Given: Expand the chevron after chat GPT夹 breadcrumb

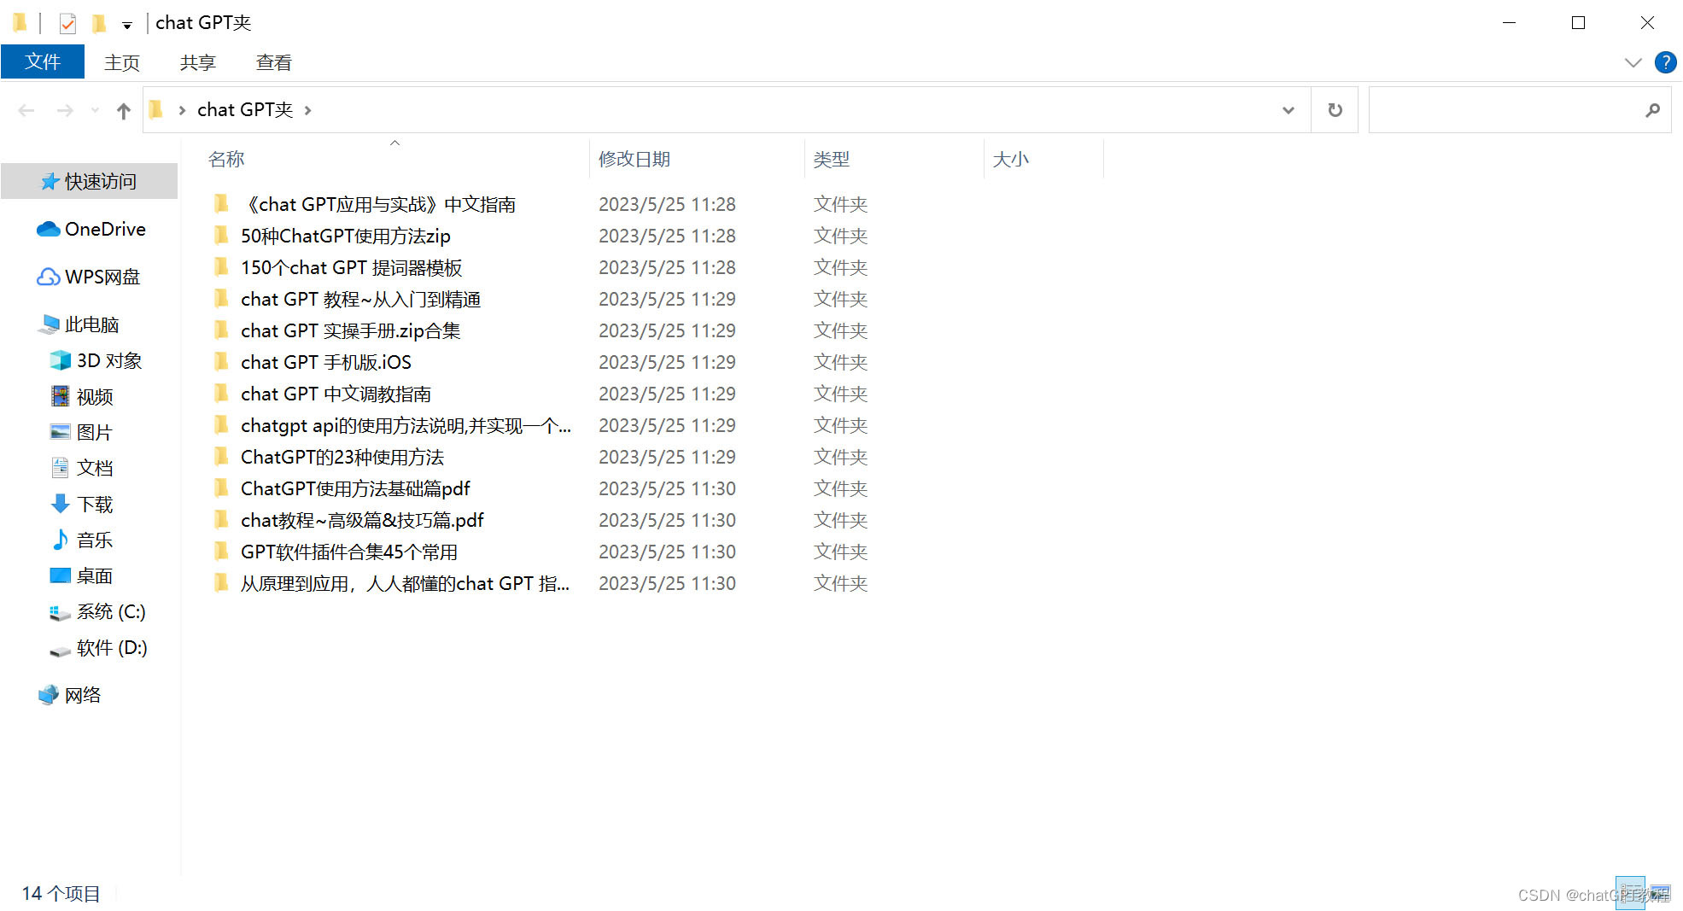Looking at the screenshot, I should (x=307, y=110).
